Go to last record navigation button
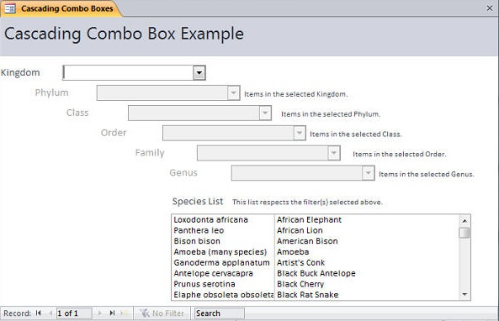Screen dimensions: 499x321 coord(112,313)
